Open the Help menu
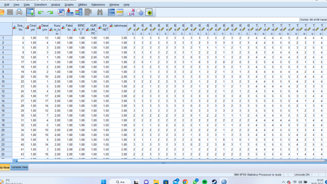 pos(127,5)
